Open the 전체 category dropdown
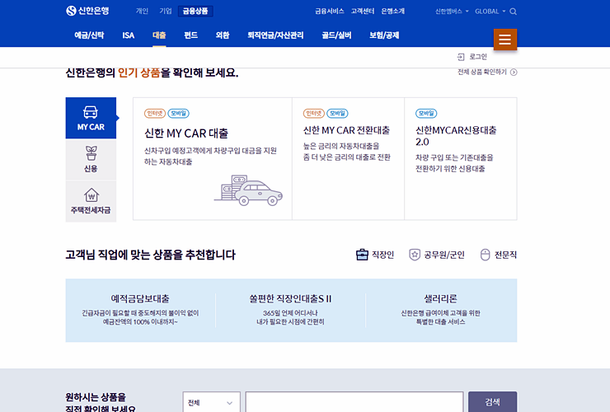610x412 pixels. [x=211, y=402]
